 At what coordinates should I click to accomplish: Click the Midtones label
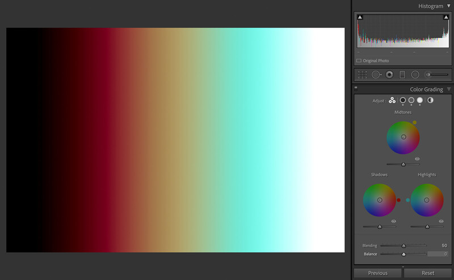403,113
